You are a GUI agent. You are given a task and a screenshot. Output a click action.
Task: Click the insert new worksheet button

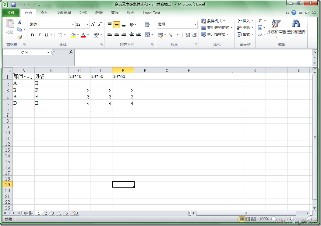point(76,213)
